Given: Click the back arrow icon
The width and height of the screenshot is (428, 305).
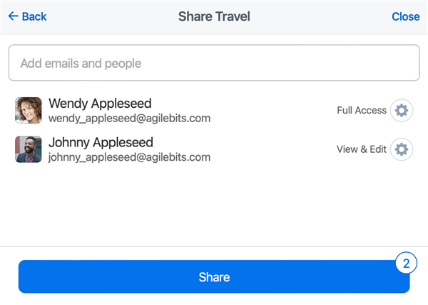Looking at the screenshot, I should click(13, 16).
